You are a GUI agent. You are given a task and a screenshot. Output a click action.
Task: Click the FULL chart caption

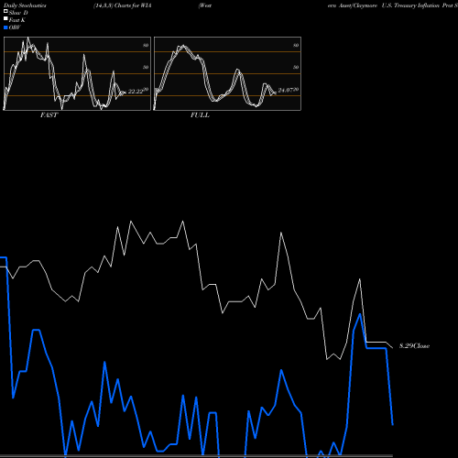click(x=200, y=114)
